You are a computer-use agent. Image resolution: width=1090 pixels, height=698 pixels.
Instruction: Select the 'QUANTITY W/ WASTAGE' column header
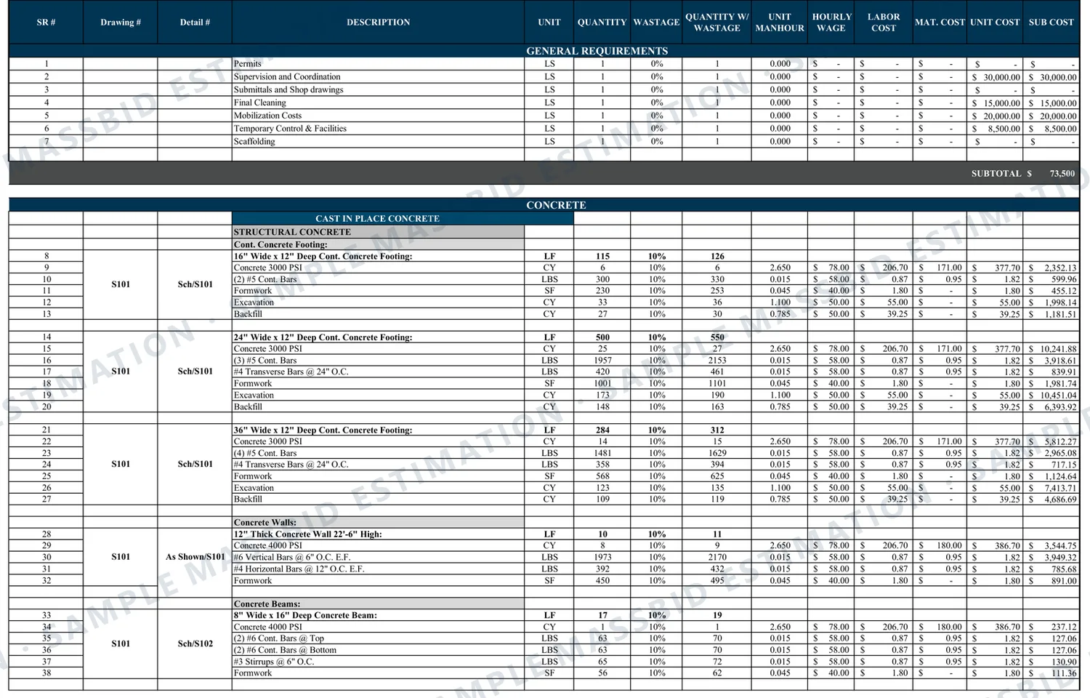coord(716,23)
